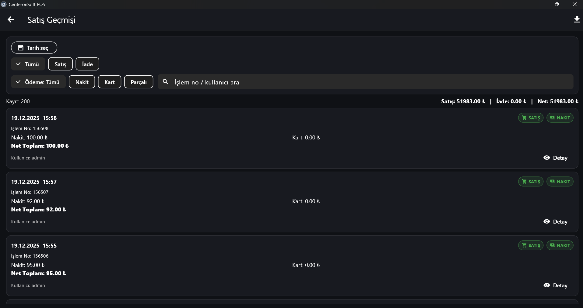This screenshot has width=583, height=308.
Task: Select the Tümü transaction type filter
Action: pos(28,64)
